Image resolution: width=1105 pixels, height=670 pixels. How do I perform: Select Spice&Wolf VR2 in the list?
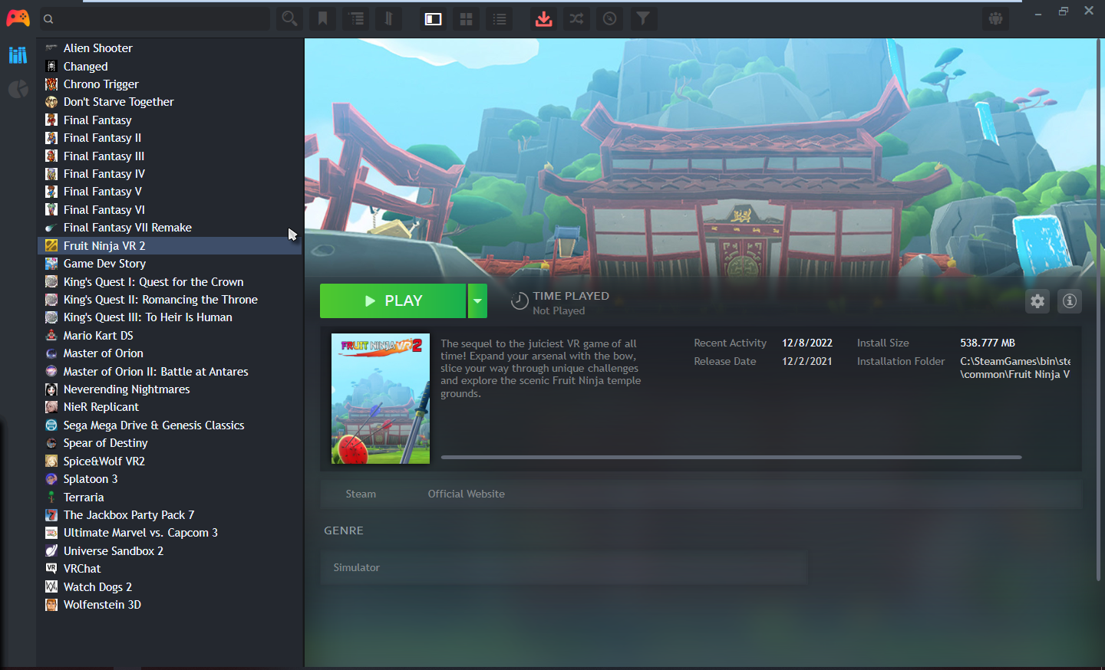click(170, 461)
